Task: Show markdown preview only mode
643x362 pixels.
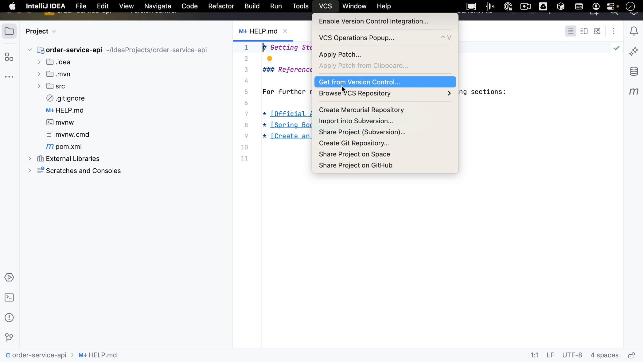Action: pyautogui.click(x=597, y=31)
